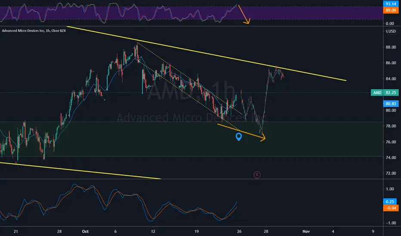The width and height of the screenshot is (401, 236).
Task: Click the 74.00 price axis label
Action: (x=391, y=157)
